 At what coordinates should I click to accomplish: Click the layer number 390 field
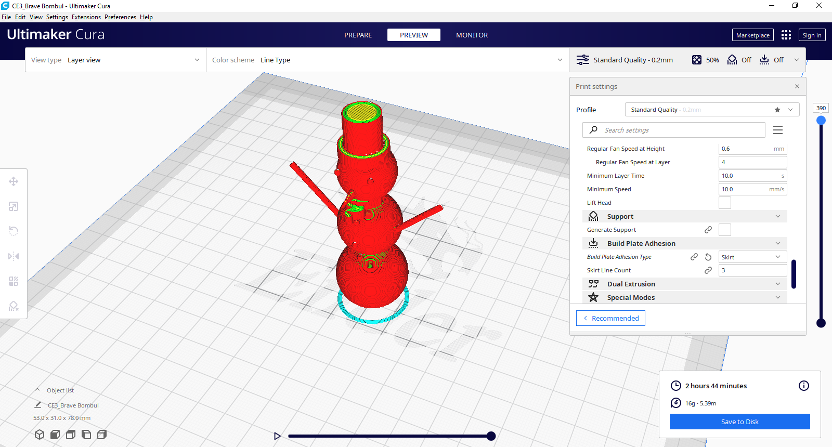pyautogui.click(x=821, y=108)
